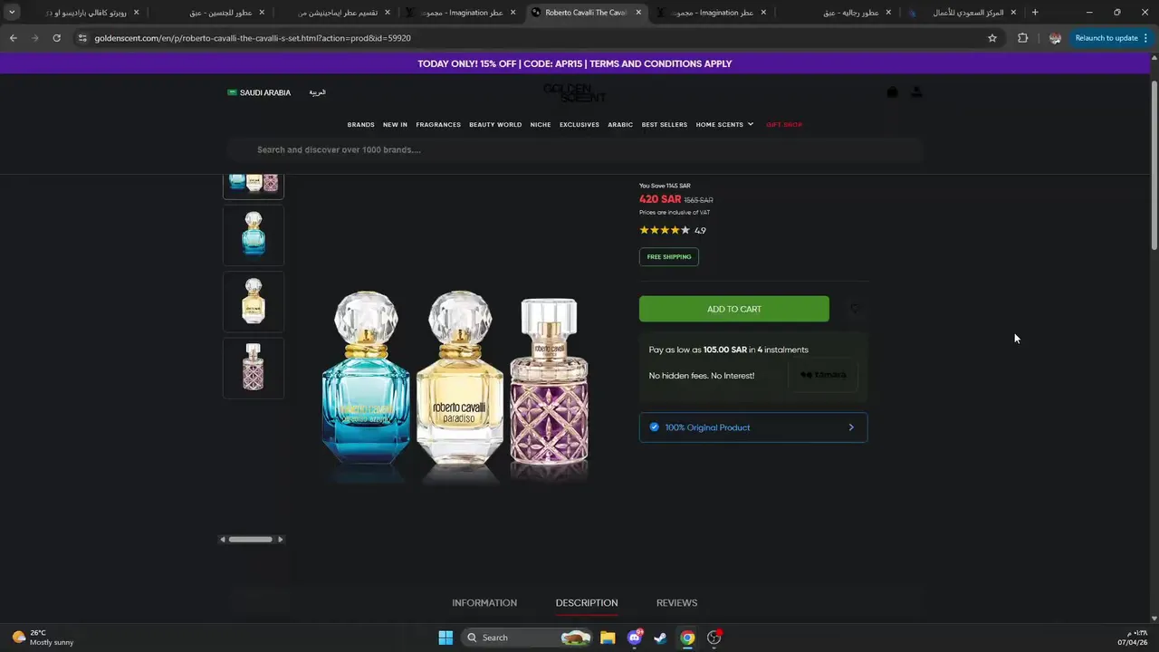Screen dimensions: 1159x652
Task: Close the Roberto Cavalli browser tab
Action: (638, 13)
